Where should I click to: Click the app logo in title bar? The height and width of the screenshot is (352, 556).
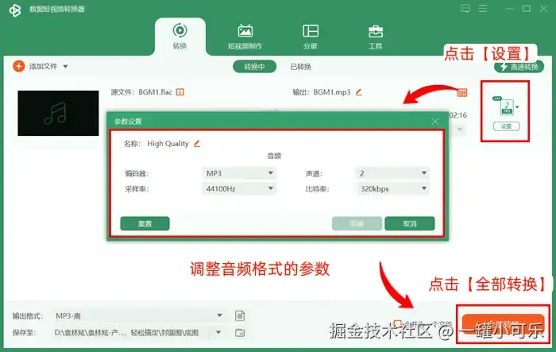pyautogui.click(x=15, y=10)
